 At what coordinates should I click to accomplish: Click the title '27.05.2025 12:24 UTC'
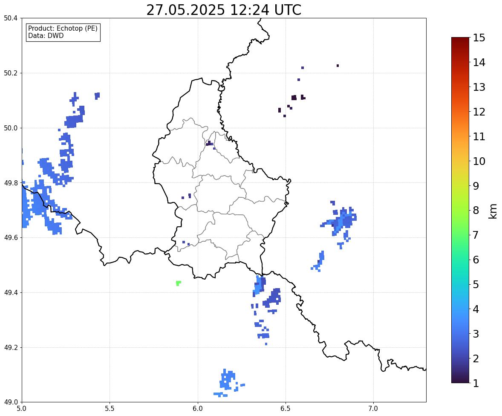click(224, 10)
